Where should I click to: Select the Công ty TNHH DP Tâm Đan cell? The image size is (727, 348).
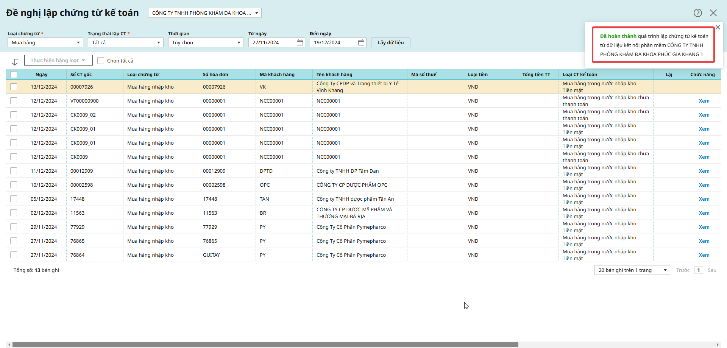(x=360, y=171)
